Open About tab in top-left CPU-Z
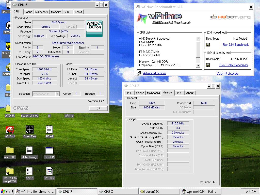This screenshot has height=195, width=260. (78, 12)
